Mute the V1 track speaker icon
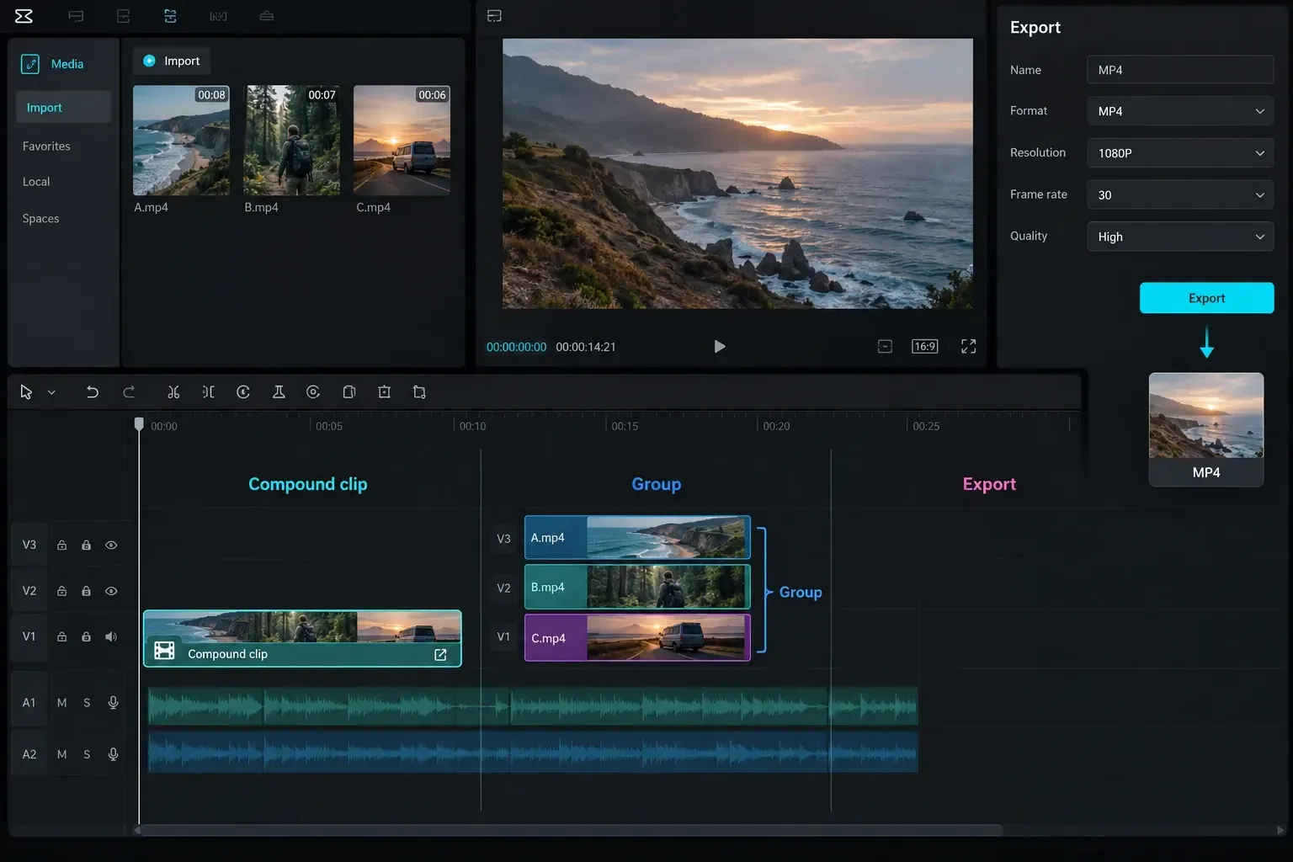The height and width of the screenshot is (862, 1293). [111, 636]
